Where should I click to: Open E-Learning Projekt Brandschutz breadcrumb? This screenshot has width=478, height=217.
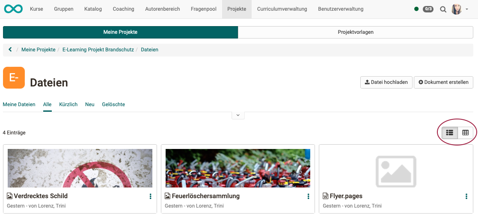click(98, 49)
